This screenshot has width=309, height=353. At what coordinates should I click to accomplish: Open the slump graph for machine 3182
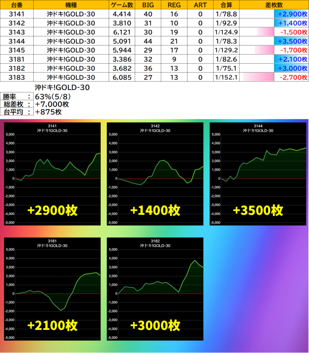[x=155, y=289]
